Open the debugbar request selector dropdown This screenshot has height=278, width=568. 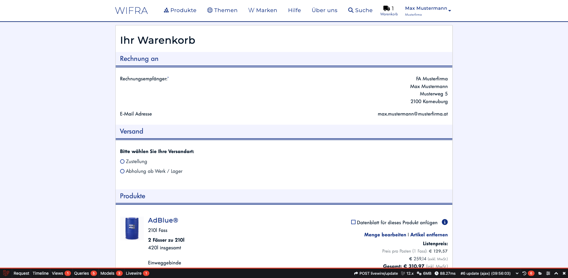coord(517,273)
